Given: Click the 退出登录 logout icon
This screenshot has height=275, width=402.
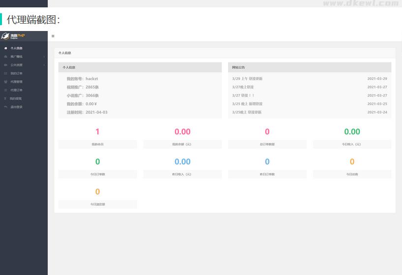Looking at the screenshot, I should pos(5,107).
